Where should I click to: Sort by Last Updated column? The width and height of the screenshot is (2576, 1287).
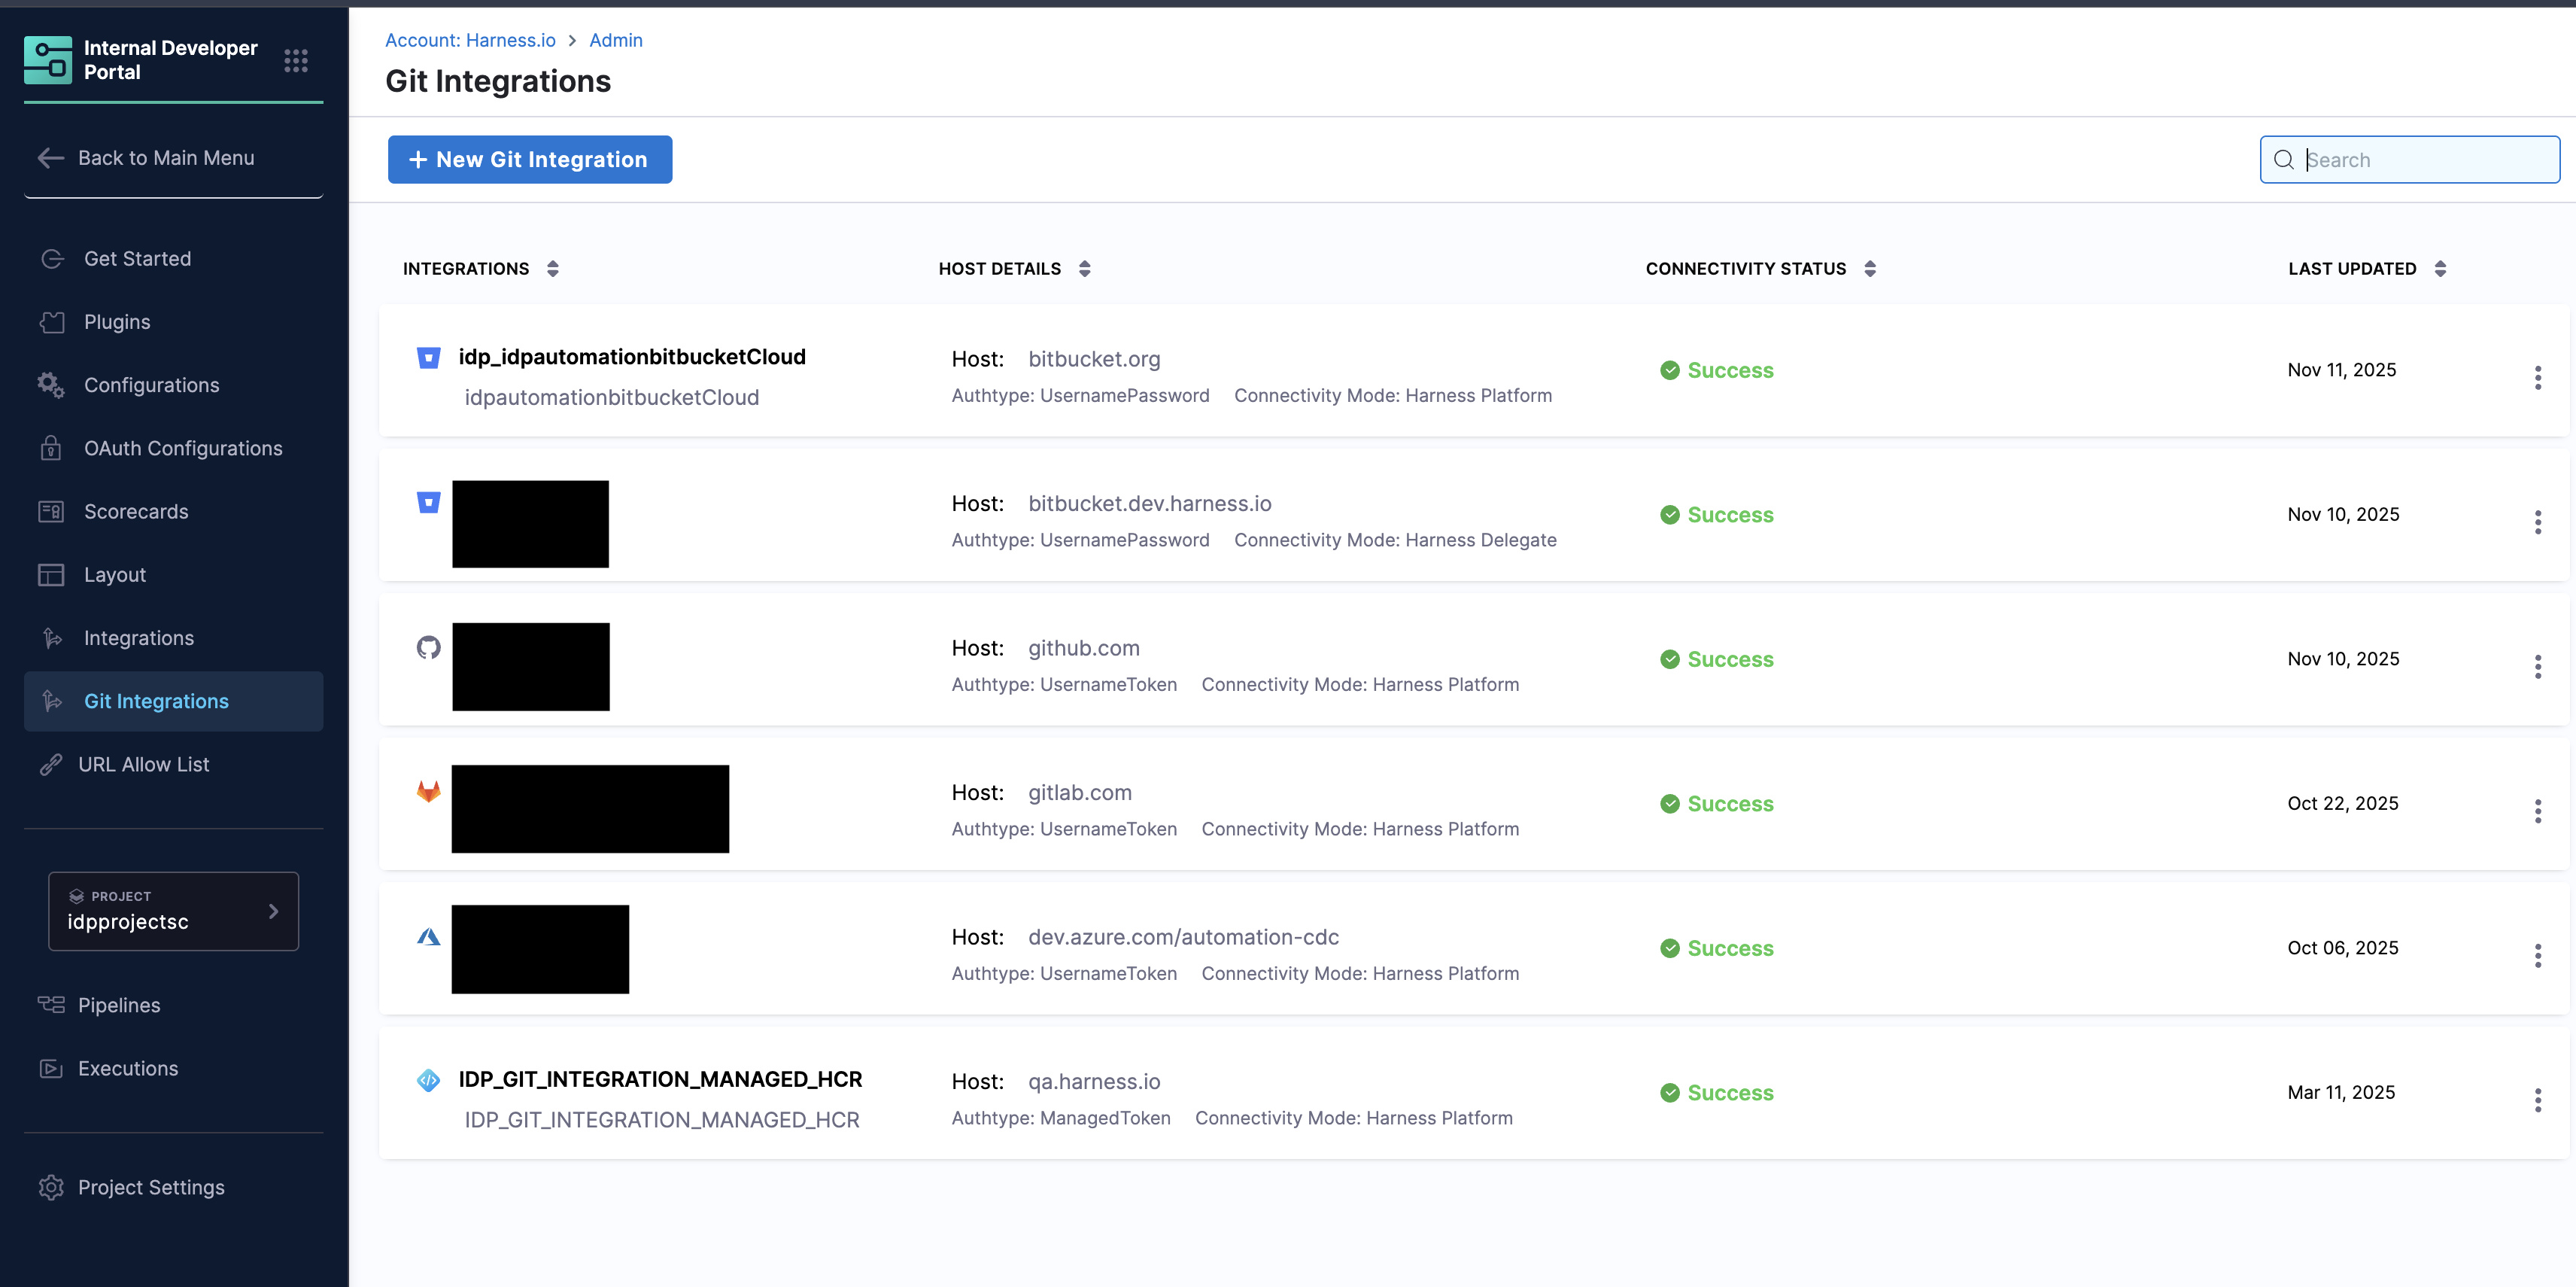(2439, 268)
